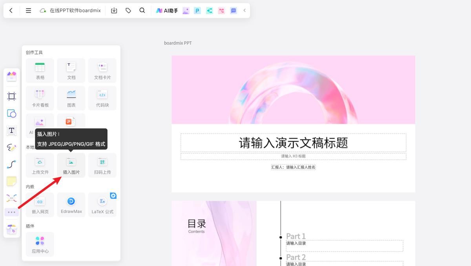This screenshot has height=266, width=471.
Task: Click the blue P presentation icon
Action: tap(197, 11)
